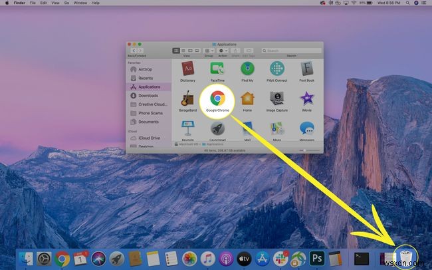Open App Store in the Dock
The height and width of the screenshot is (270, 432).
tap(263, 259)
